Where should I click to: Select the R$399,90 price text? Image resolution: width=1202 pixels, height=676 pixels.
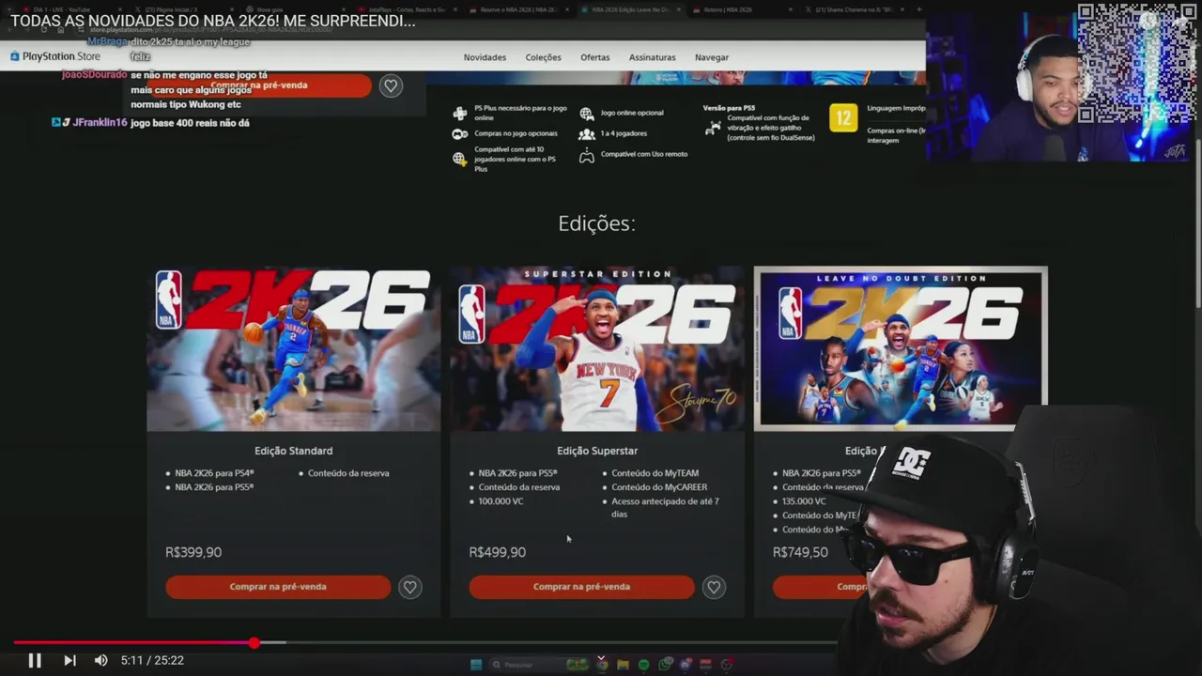pos(193,552)
